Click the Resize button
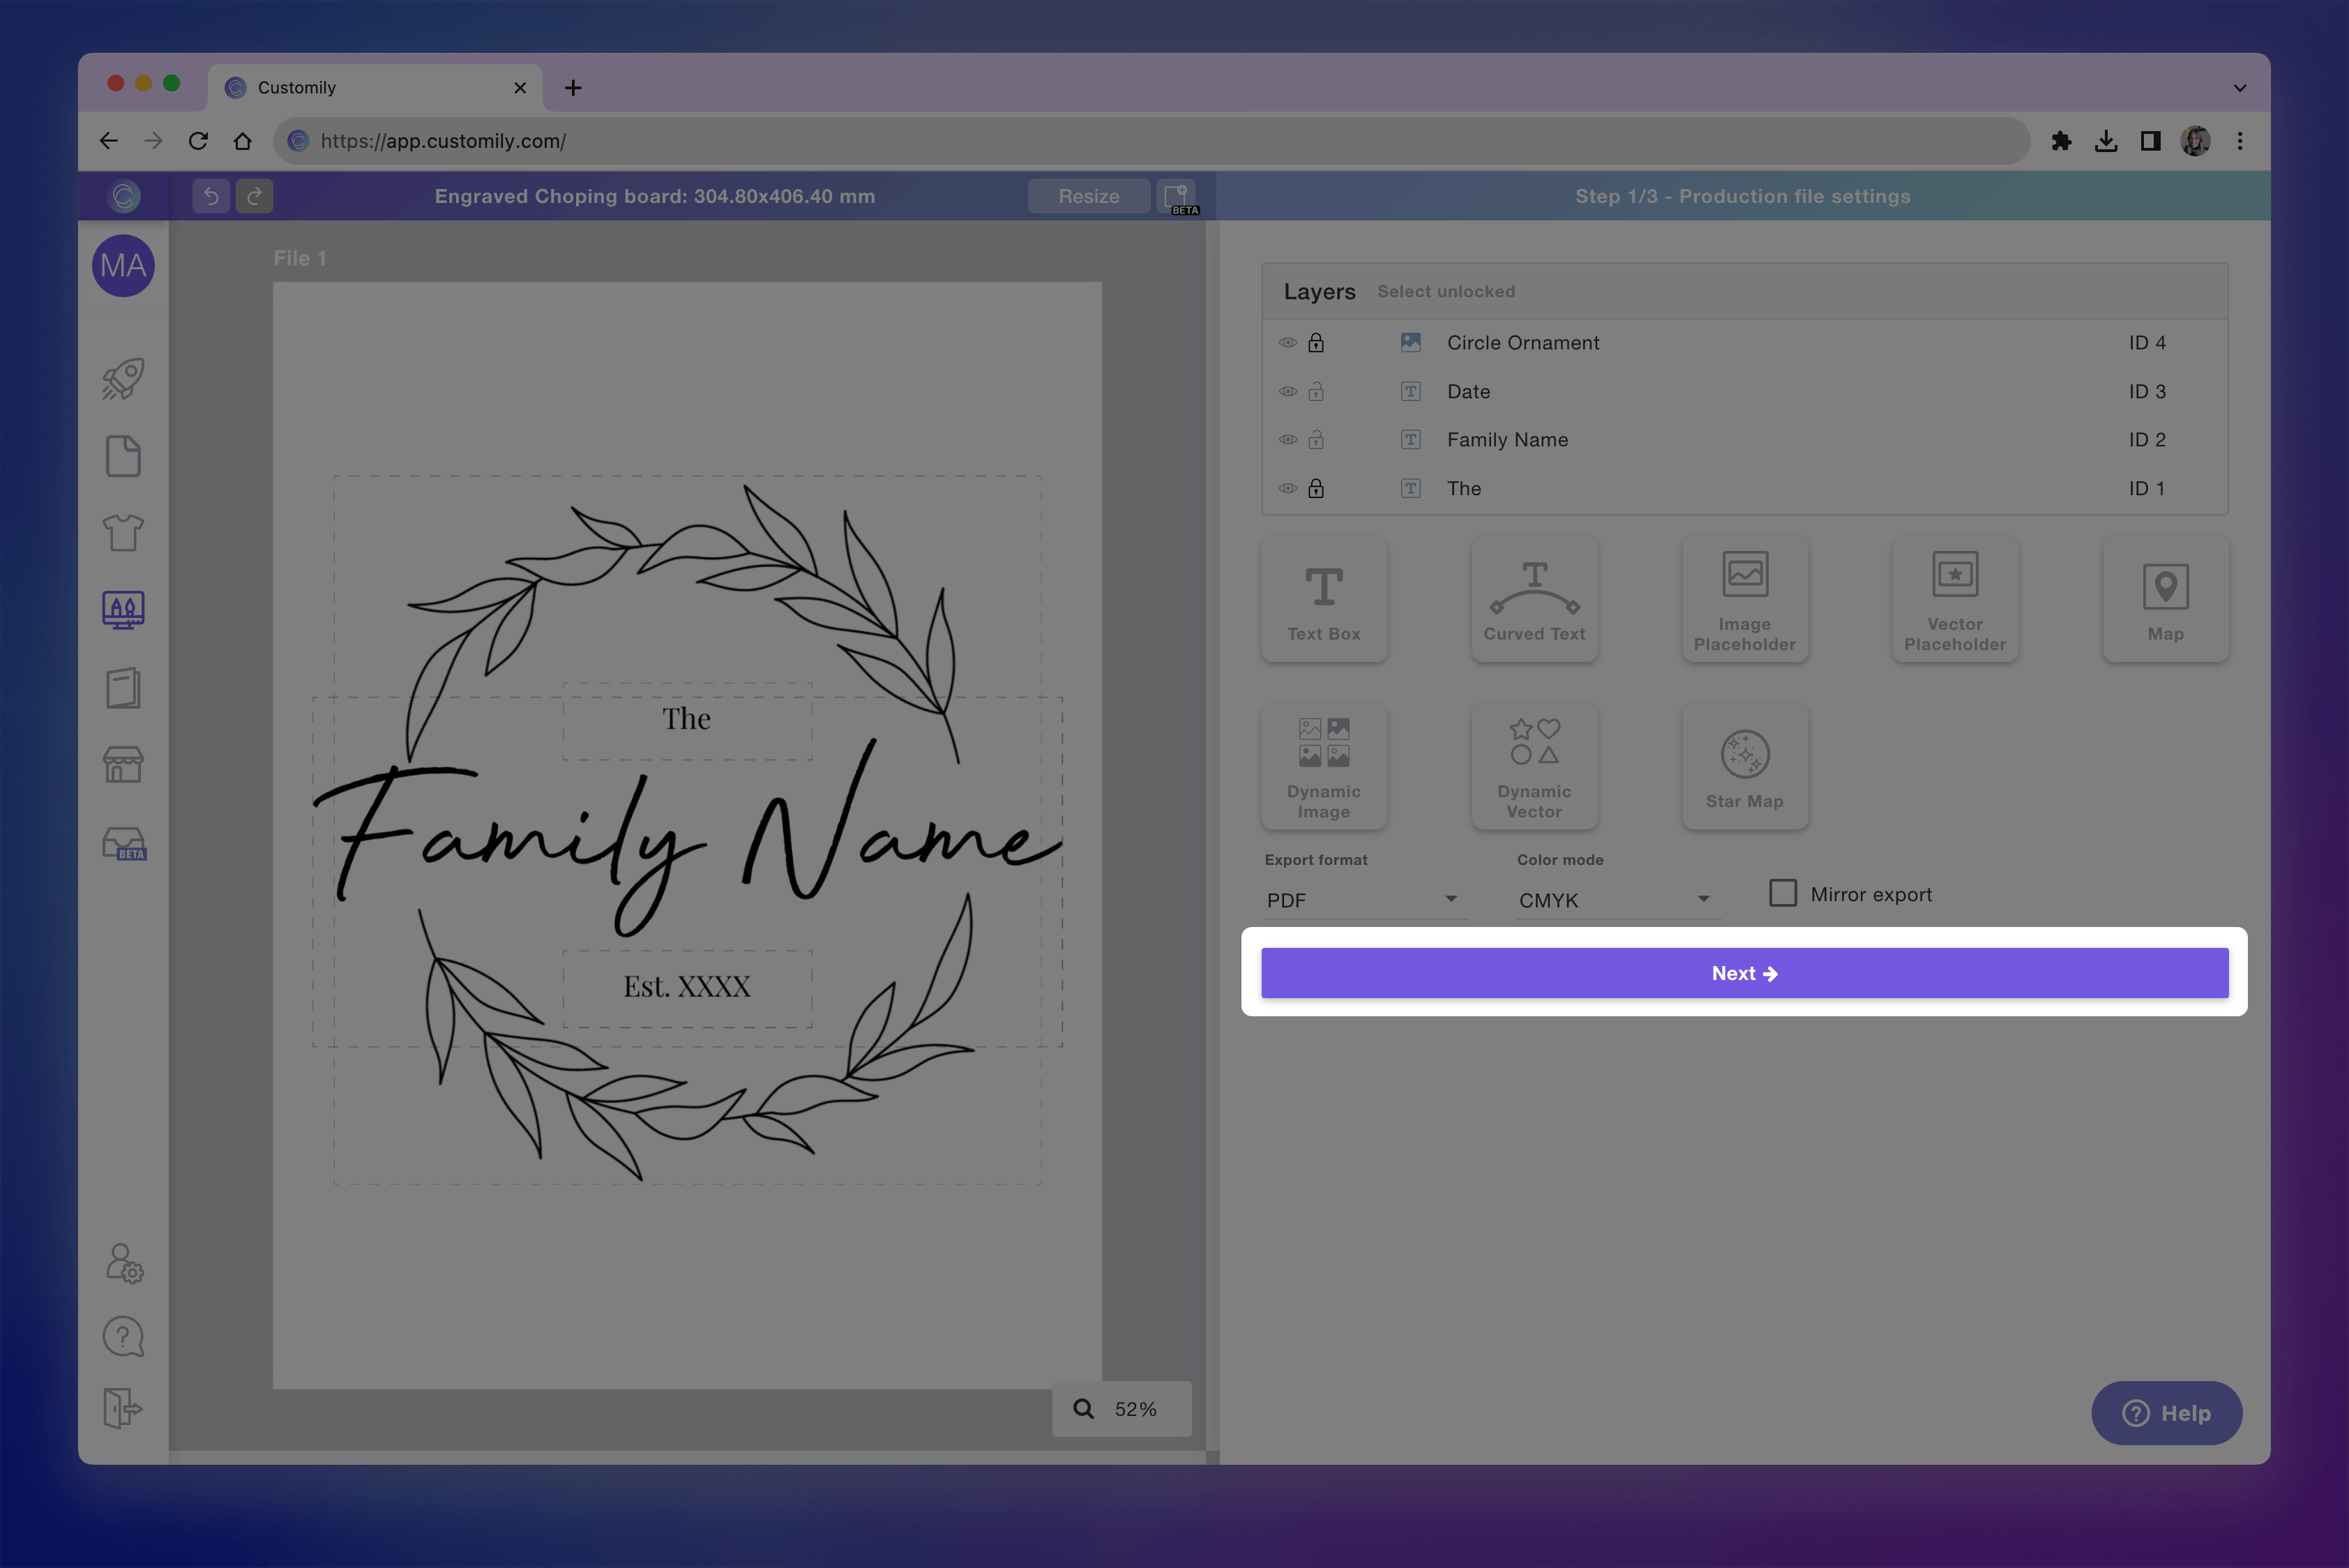The width and height of the screenshot is (2349, 1568). coord(1088,196)
